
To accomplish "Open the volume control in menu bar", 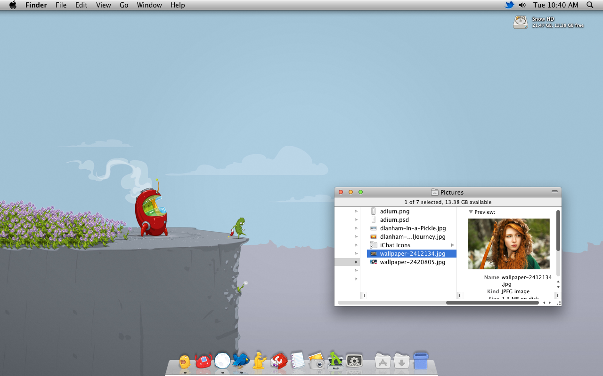I will [522, 5].
